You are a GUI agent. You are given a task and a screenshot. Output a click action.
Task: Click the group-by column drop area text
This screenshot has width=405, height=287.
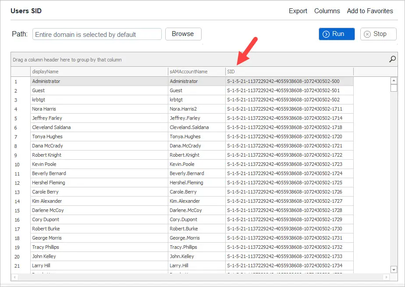pyautogui.click(x=67, y=60)
